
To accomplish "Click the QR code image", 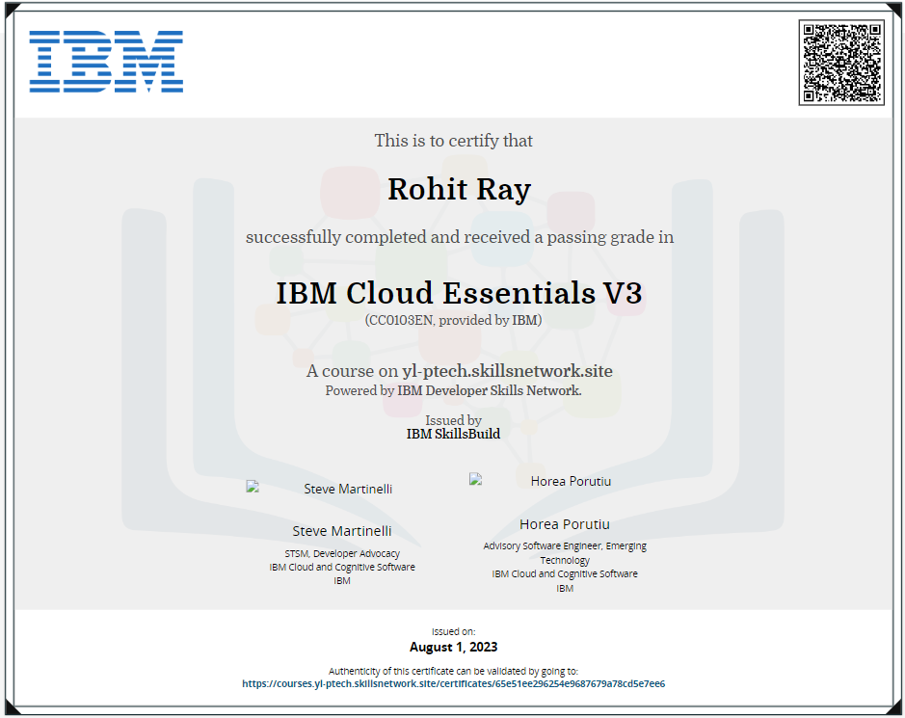I will (x=840, y=63).
